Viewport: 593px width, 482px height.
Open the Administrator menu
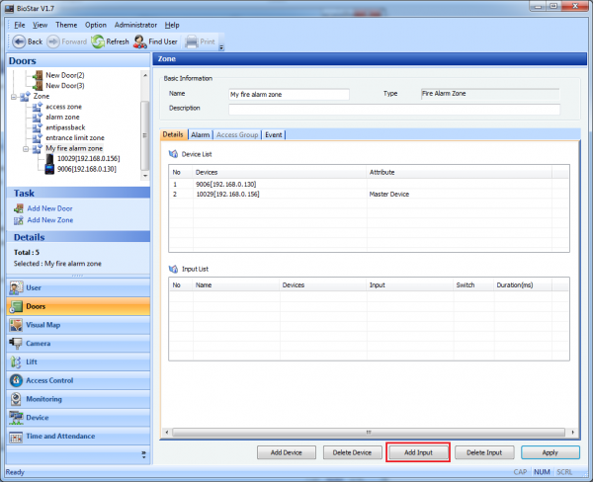(x=135, y=24)
